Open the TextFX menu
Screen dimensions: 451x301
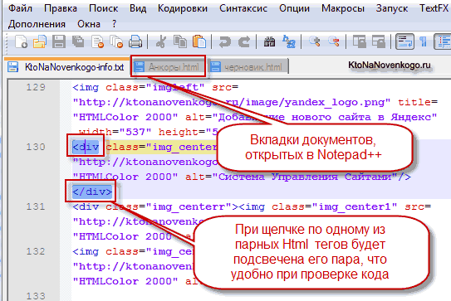(x=434, y=8)
